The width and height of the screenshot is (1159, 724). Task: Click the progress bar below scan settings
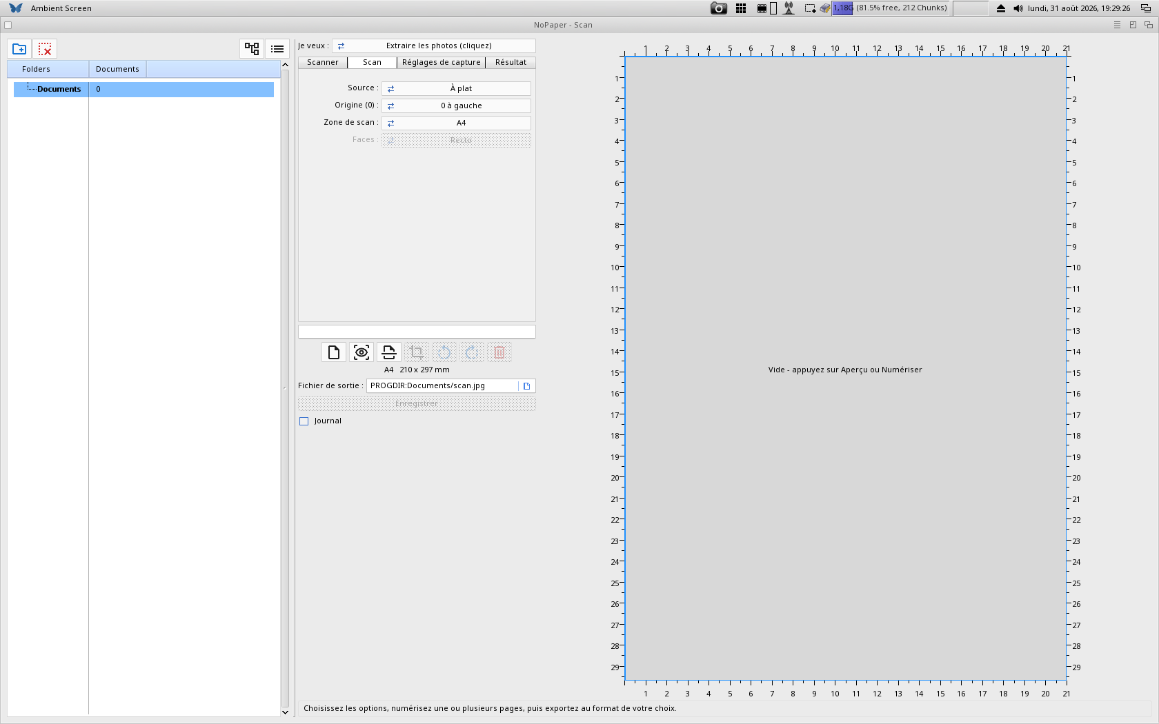point(417,332)
